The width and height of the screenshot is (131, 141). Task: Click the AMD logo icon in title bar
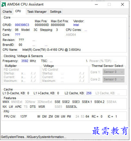4,4
